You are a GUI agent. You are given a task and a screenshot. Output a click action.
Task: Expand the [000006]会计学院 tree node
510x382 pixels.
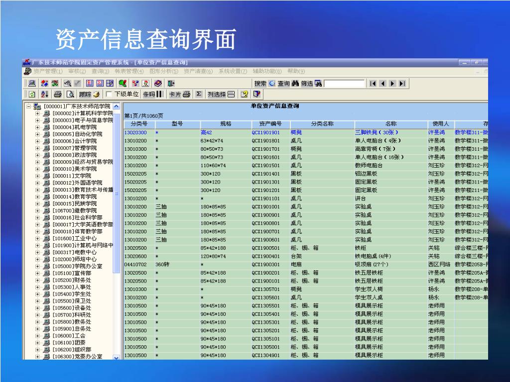(x=37, y=141)
